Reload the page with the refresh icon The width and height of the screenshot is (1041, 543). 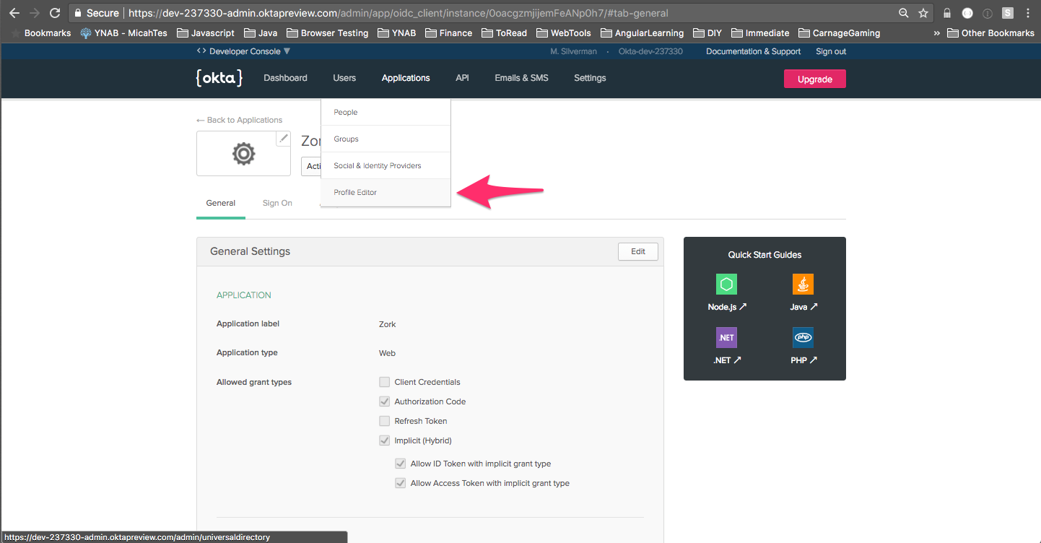pyautogui.click(x=54, y=13)
